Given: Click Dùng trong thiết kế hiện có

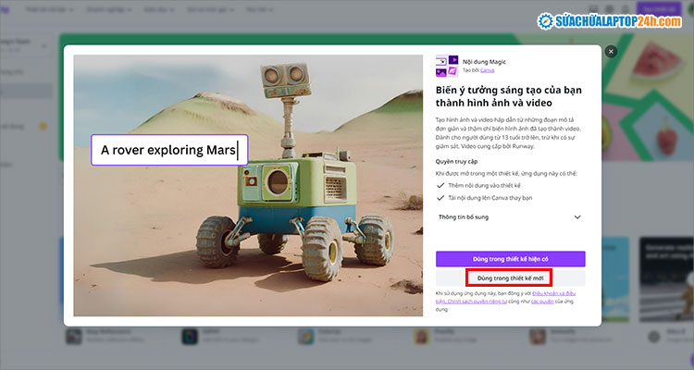Looking at the screenshot, I should (x=510, y=259).
